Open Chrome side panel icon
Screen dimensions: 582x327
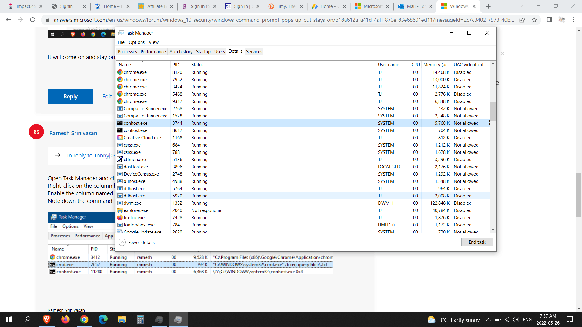[x=549, y=20]
